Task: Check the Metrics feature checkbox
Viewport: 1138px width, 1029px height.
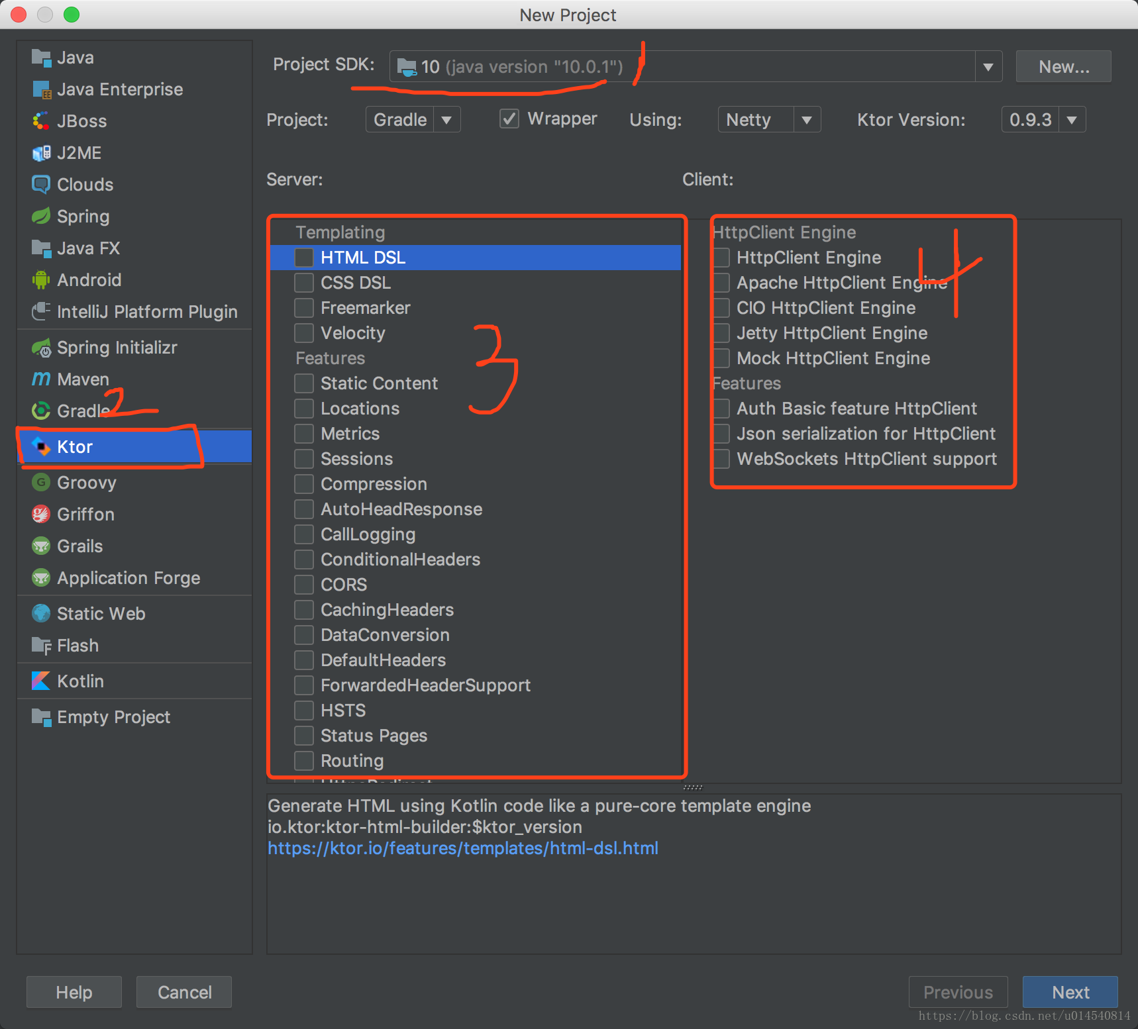Action: tap(304, 434)
